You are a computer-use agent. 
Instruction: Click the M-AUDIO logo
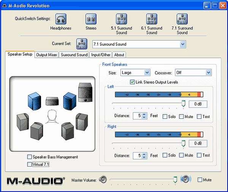point(36,181)
